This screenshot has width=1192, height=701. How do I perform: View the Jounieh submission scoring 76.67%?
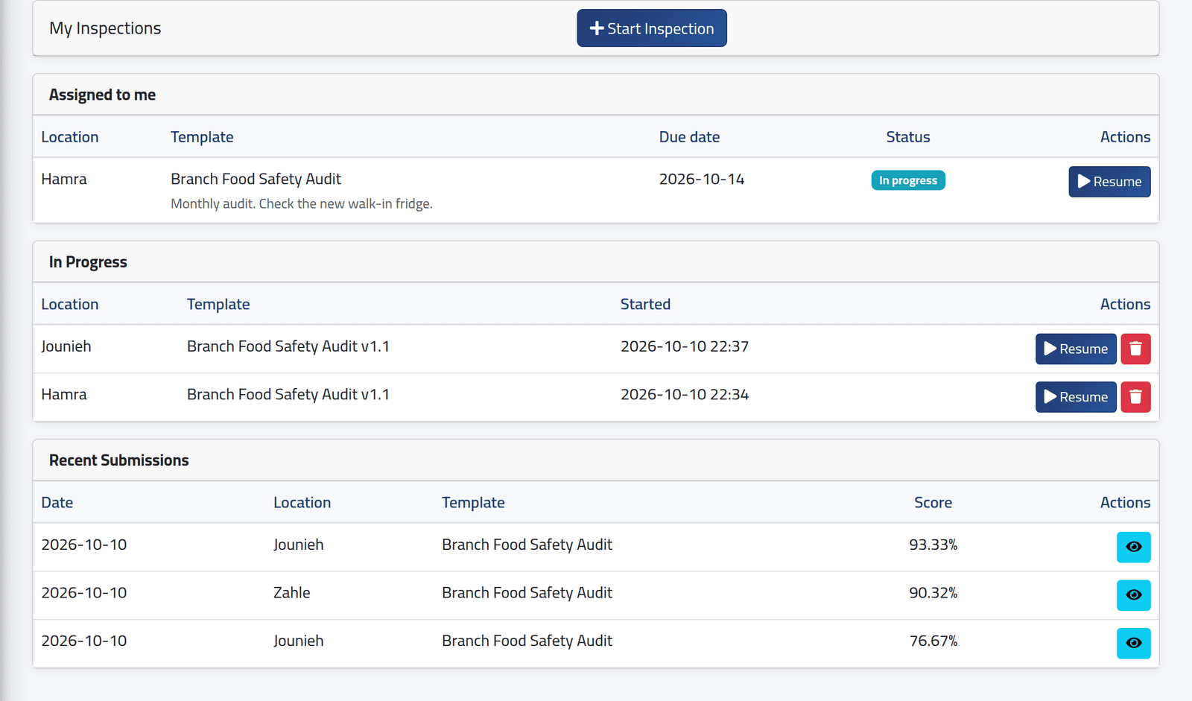coord(1133,643)
